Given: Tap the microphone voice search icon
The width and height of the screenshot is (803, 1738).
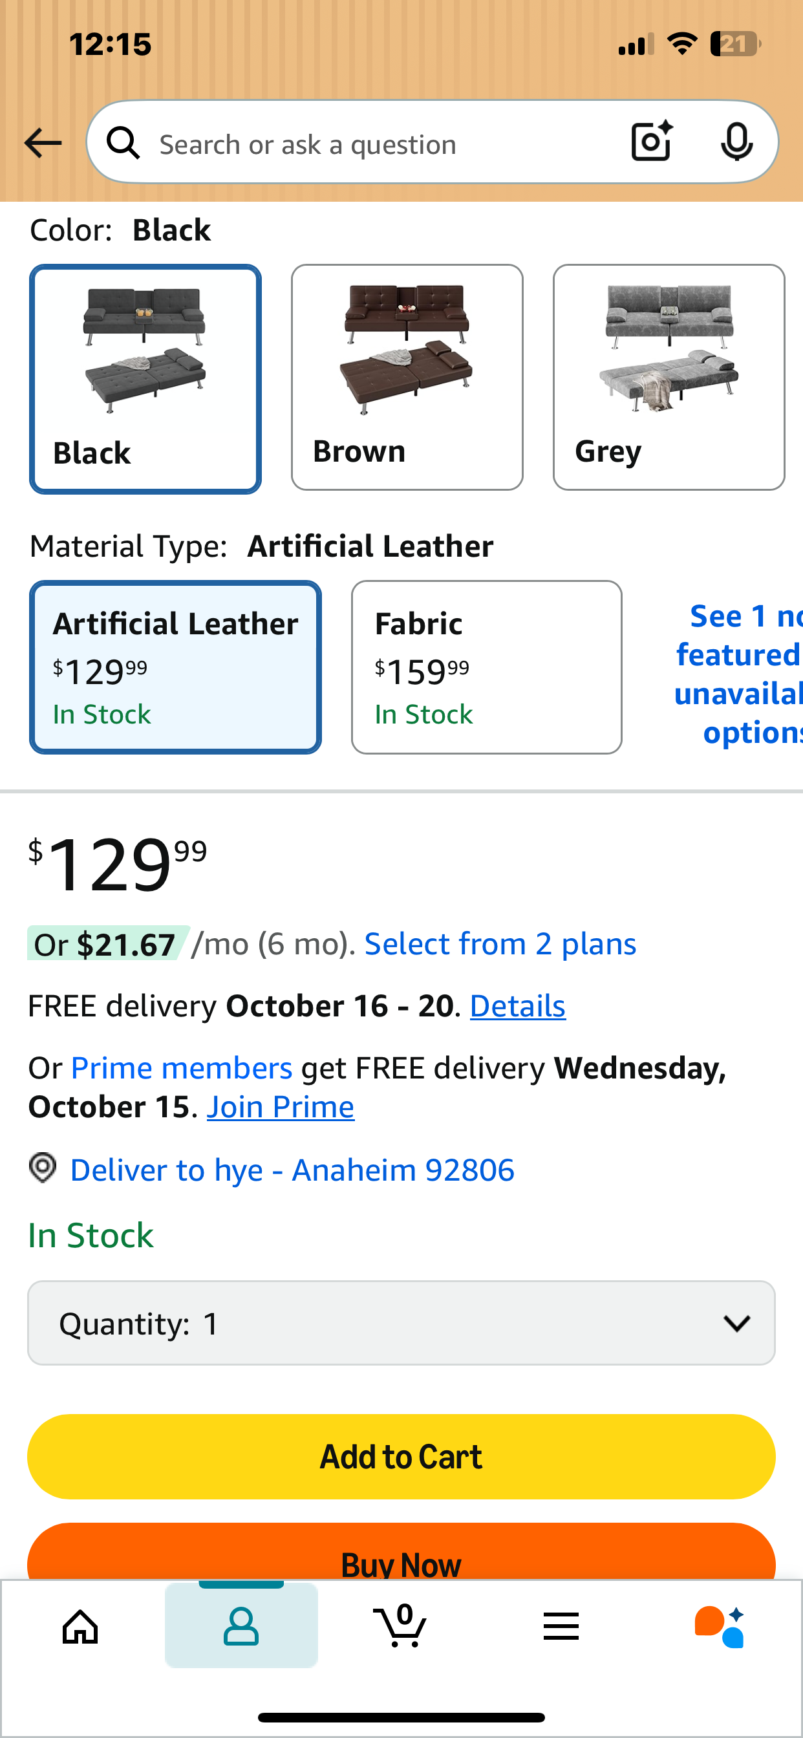Looking at the screenshot, I should click(736, 142).
